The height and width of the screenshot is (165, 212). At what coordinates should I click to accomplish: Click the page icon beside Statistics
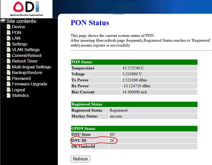8,95
